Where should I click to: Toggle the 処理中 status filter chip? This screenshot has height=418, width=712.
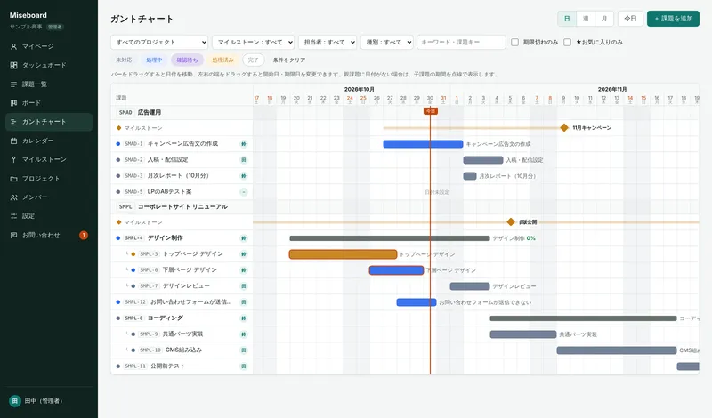(x=154, y=60)
